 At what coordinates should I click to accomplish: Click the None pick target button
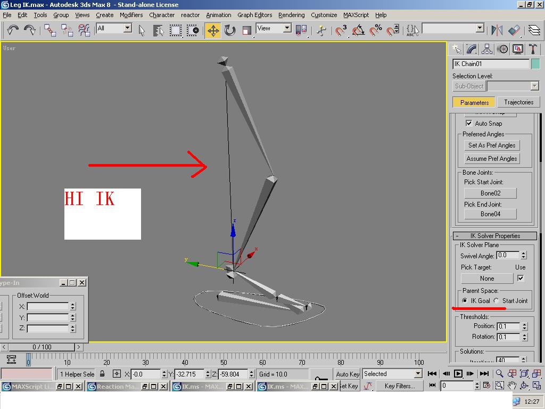[486, 278]
